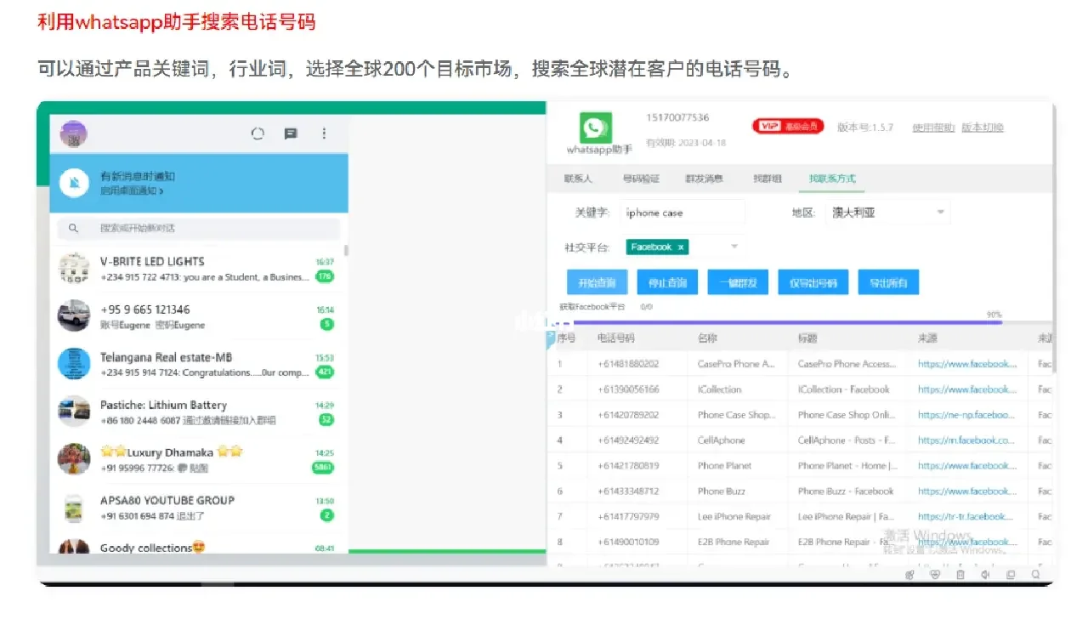Click the flower icon in bottom tray
Viewport: 1088px width, 642px height.
click(x=910, y=575)
